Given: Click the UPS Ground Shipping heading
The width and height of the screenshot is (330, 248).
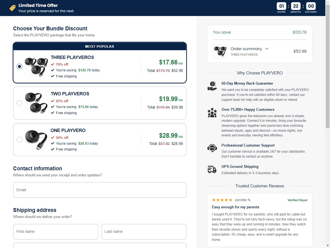Looking at the screenshot, I should pyautogui.click(x=240, y=166).
